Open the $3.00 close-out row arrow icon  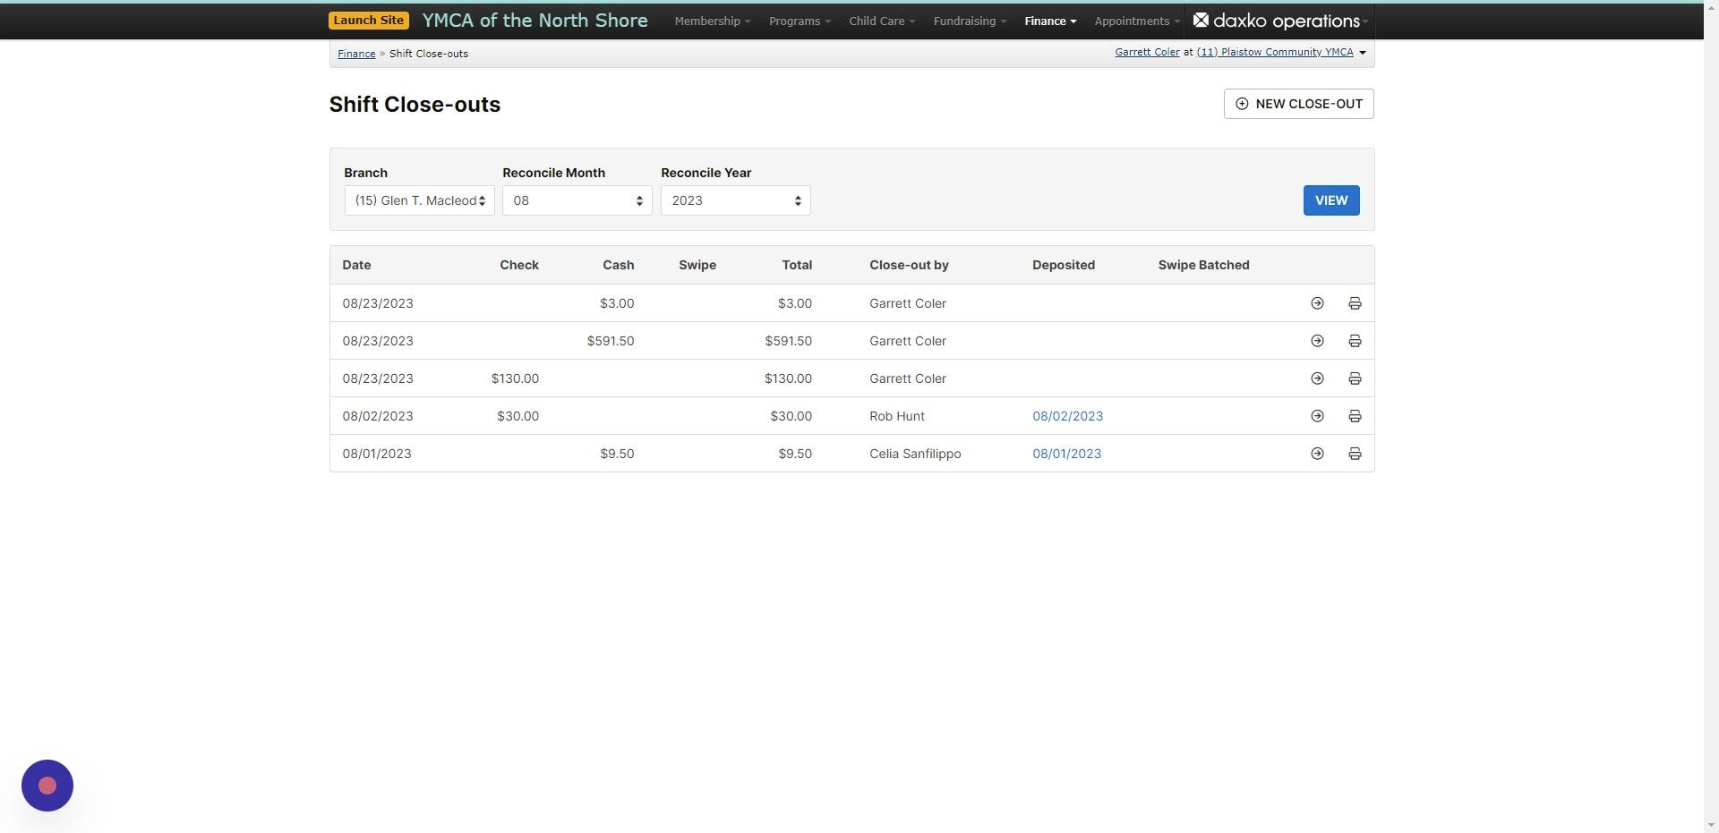point(1317,303)
